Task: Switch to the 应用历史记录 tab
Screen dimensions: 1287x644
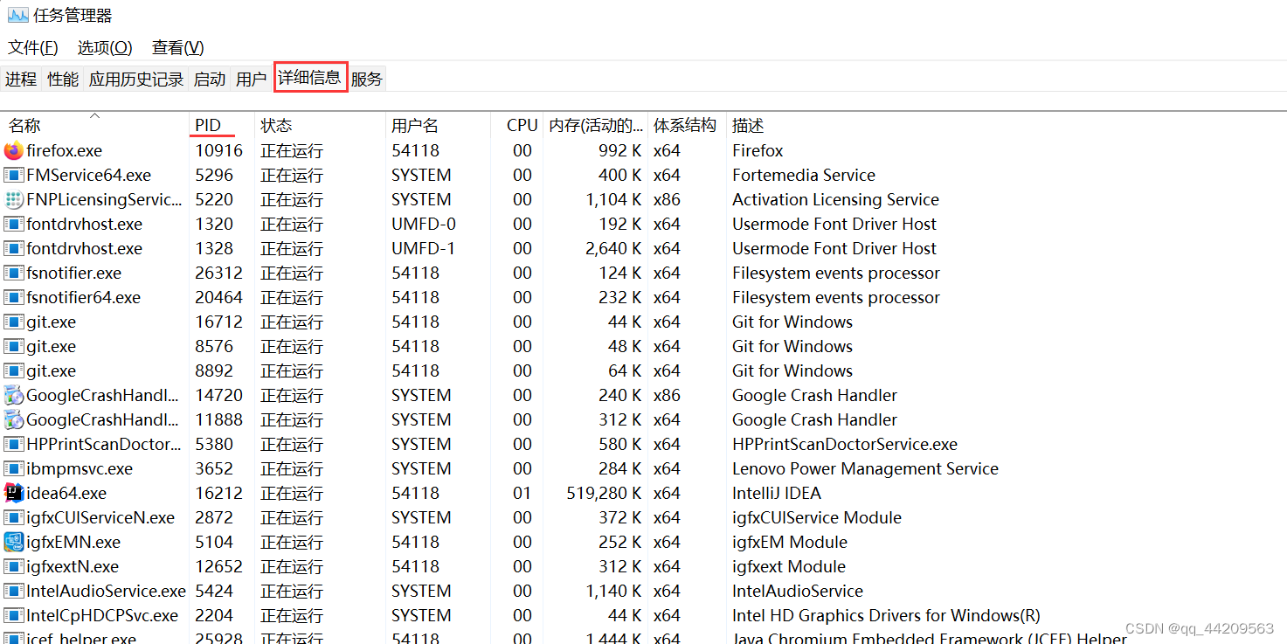Action: click(x=136, y=79)
